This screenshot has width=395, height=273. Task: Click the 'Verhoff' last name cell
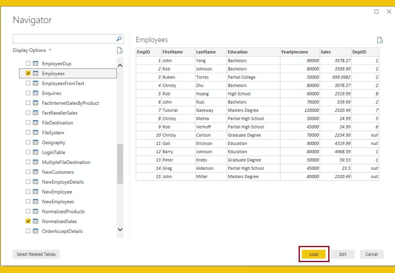tap(211, 127)
